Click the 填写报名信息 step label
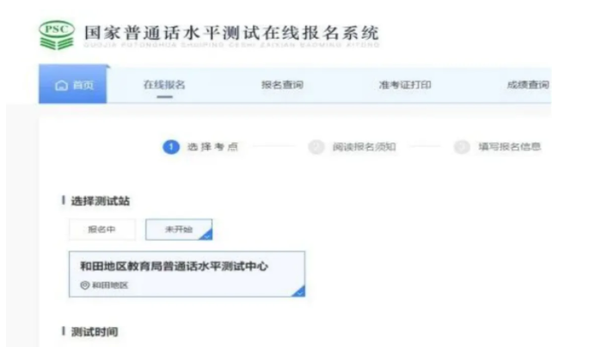 pos(510,147)
